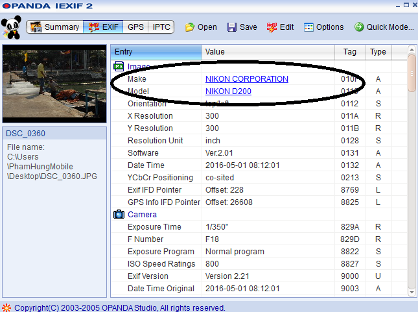Minimize the Opanda IExif window
Viewport: 418px width, 312px height.
(398, 5)
